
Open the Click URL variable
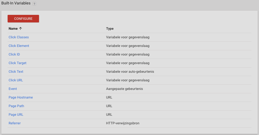16,80
